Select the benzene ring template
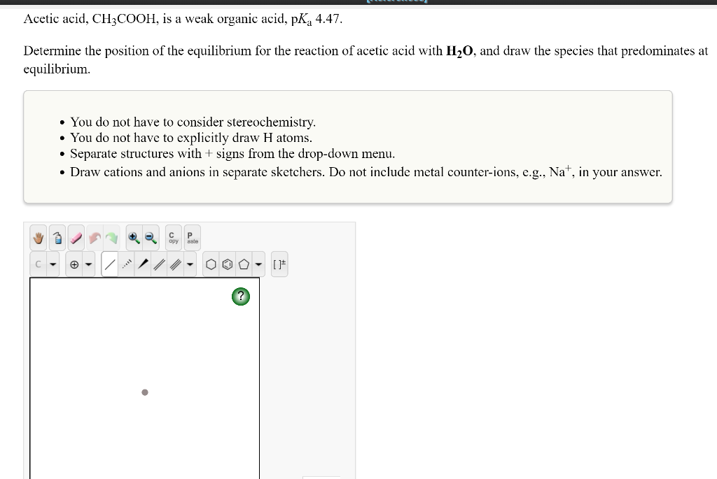 (225, 264)
